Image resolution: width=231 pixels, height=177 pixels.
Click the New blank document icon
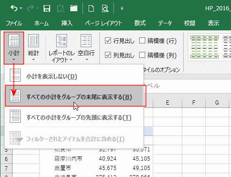click(x=91, y=8)
